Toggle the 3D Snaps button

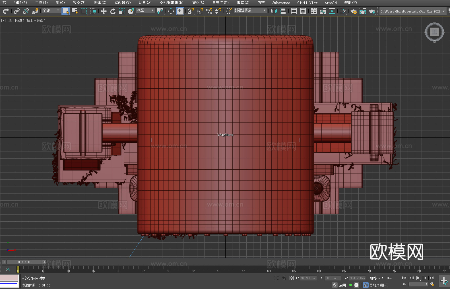pyautogui.click(x=190, y=11)
